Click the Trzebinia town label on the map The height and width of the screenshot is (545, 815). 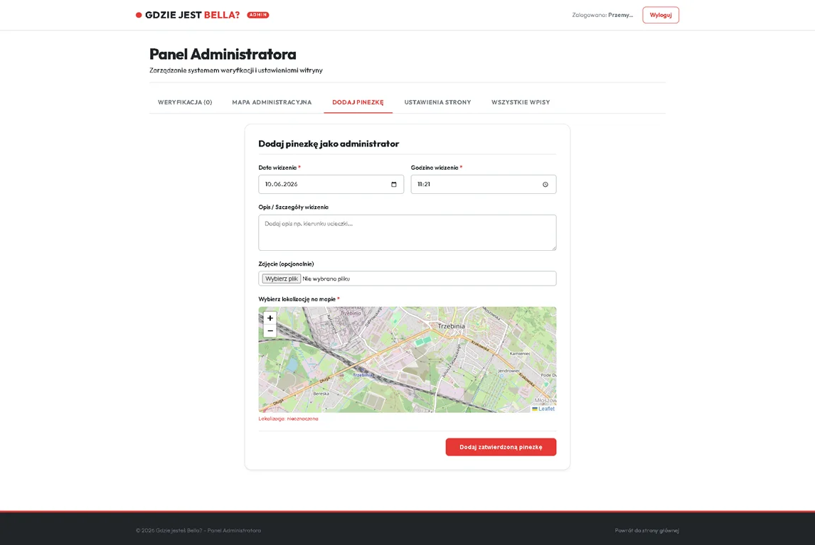451,326
